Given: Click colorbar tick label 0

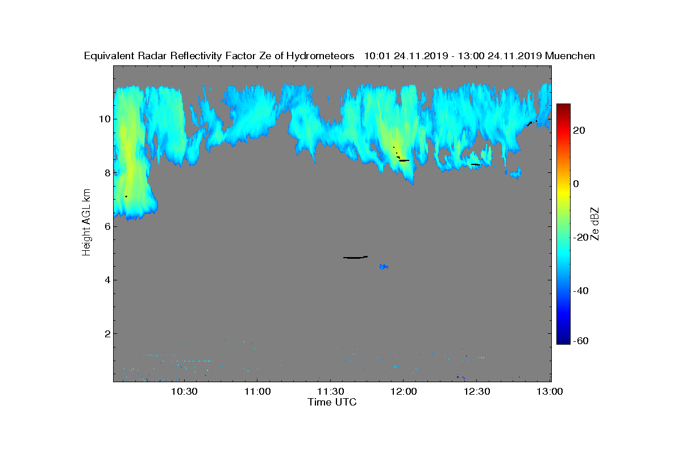Looking at the screenshot, I should [576, 184].
